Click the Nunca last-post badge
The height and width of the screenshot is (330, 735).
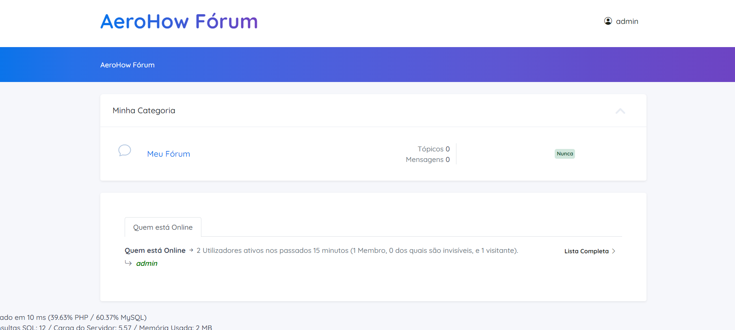click(x=564, y=153)
